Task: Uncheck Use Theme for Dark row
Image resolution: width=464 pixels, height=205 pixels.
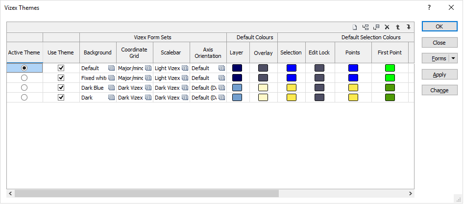Action: [61, 98]
